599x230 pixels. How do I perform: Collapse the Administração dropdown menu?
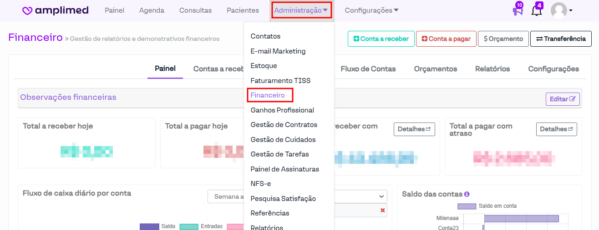coord(301,10)
